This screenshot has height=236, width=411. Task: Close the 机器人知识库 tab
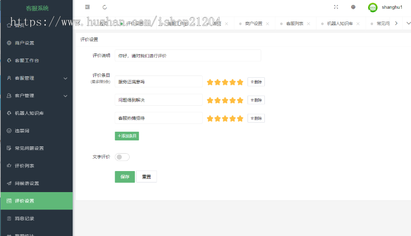(358, 24)
